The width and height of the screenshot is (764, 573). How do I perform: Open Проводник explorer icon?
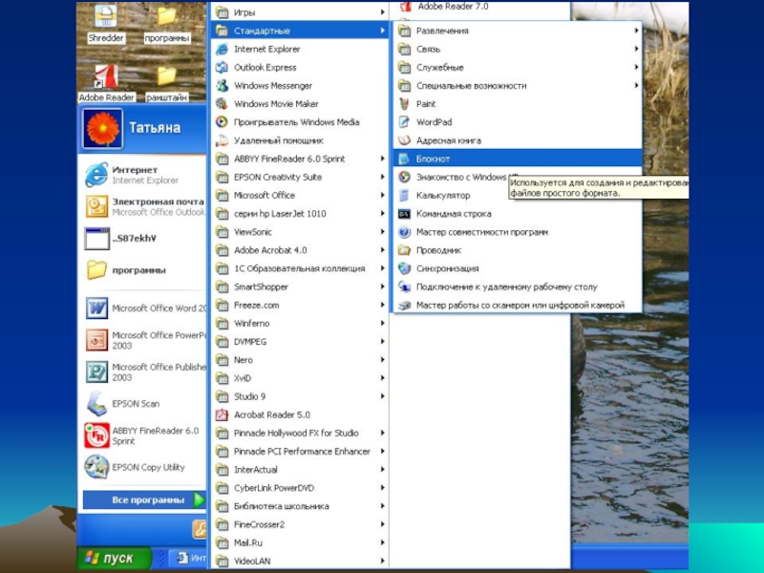[404, 250]
